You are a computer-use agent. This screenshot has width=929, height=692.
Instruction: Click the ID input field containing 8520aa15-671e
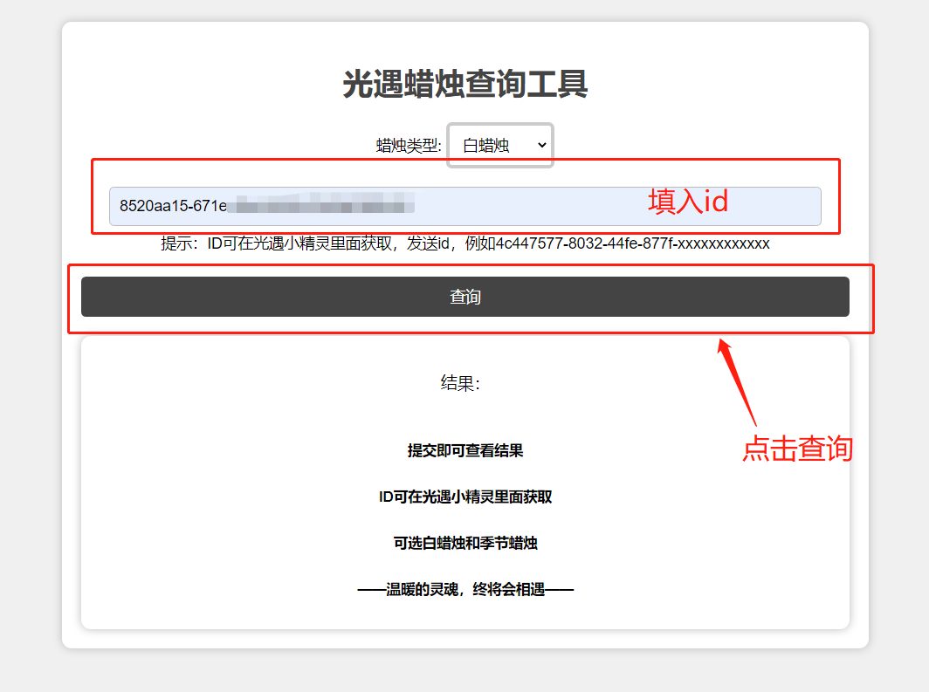[465, 206]
